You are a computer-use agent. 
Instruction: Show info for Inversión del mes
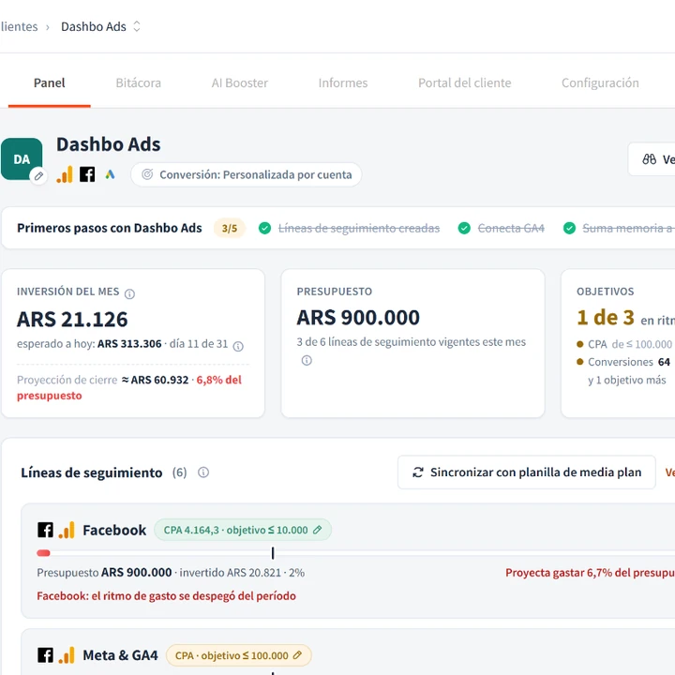(x=129, y=293)
